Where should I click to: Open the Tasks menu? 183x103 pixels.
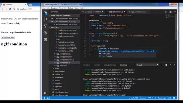pyautogui.click(x=76, y=8)
